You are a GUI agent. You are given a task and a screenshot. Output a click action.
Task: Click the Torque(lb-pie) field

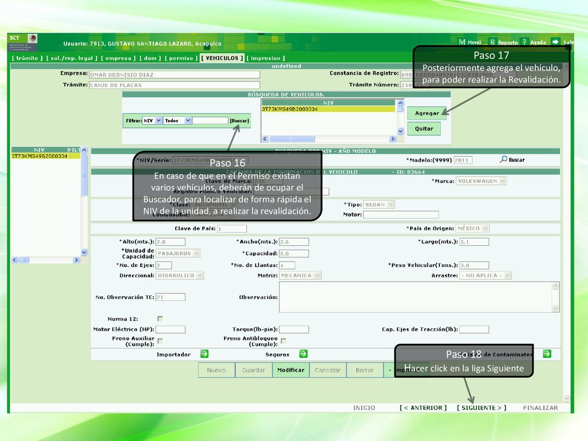pos(293,329)
